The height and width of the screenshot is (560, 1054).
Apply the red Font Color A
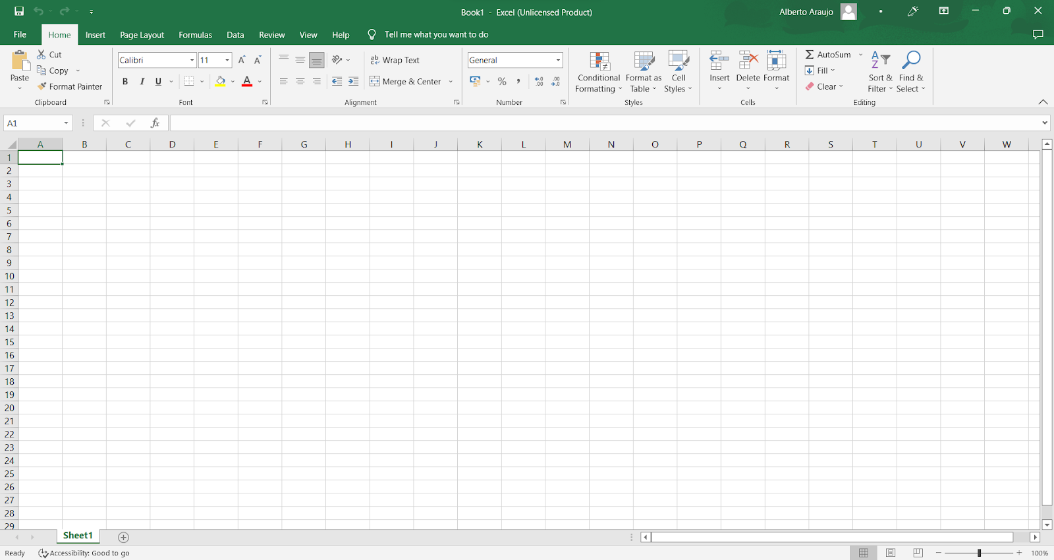pos(247,82)
